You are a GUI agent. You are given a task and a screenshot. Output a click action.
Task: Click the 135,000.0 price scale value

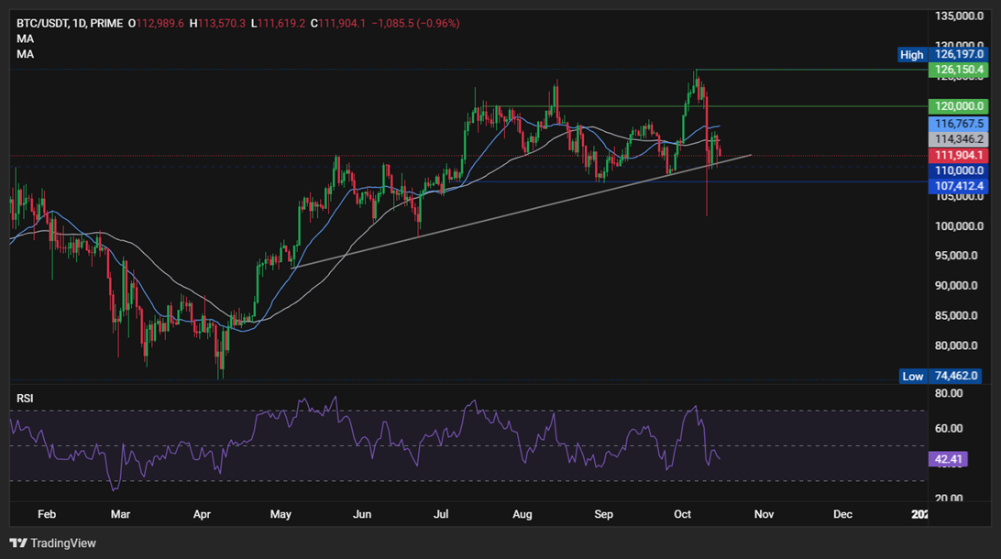click(x=959, y=14)
